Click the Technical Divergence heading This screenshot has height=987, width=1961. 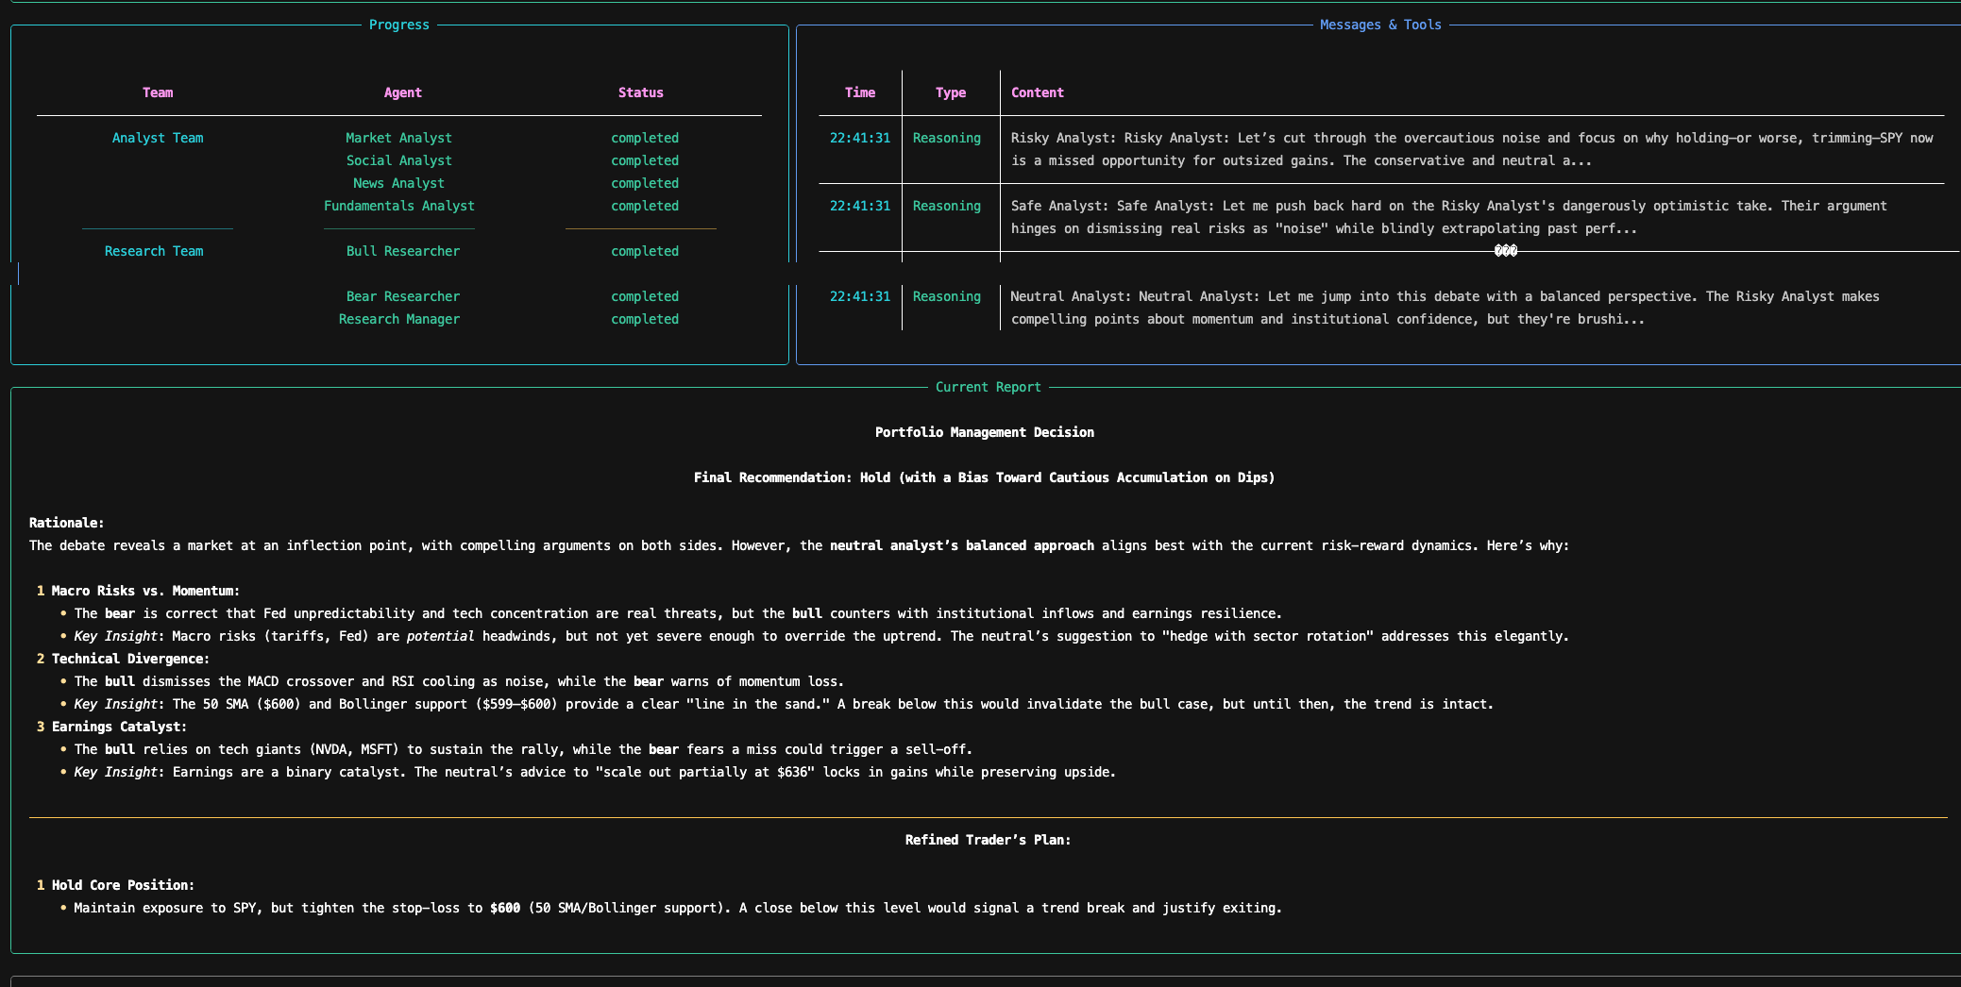pos(131,659)
